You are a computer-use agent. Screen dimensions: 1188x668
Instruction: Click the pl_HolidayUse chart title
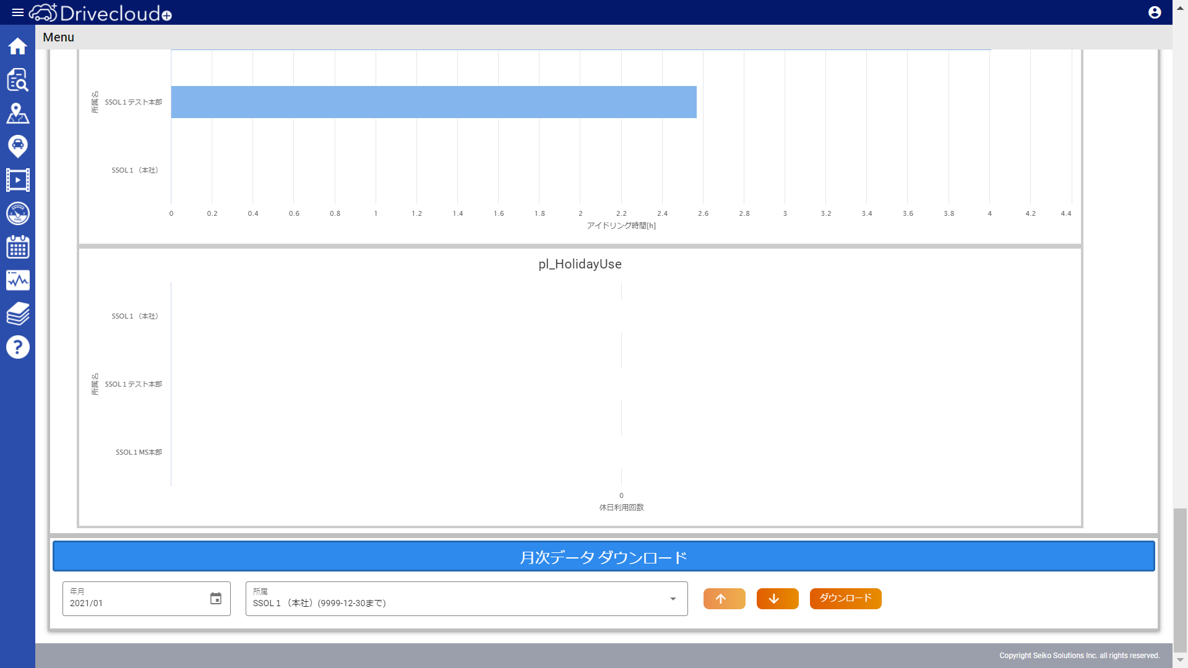(x=580, y=264)
